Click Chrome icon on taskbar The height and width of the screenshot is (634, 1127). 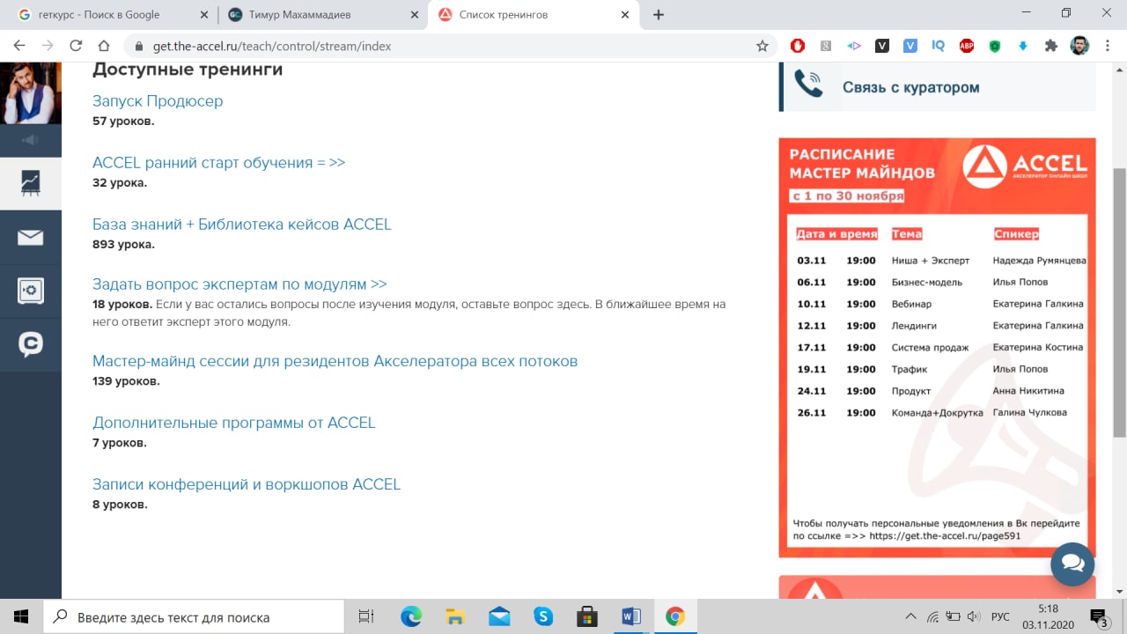tap(675, 616)
